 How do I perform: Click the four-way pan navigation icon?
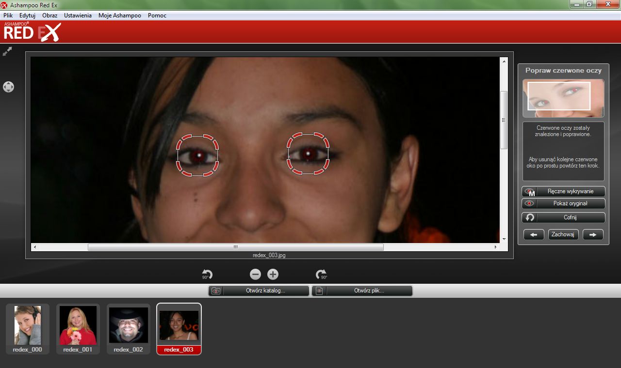click(8, 87)
